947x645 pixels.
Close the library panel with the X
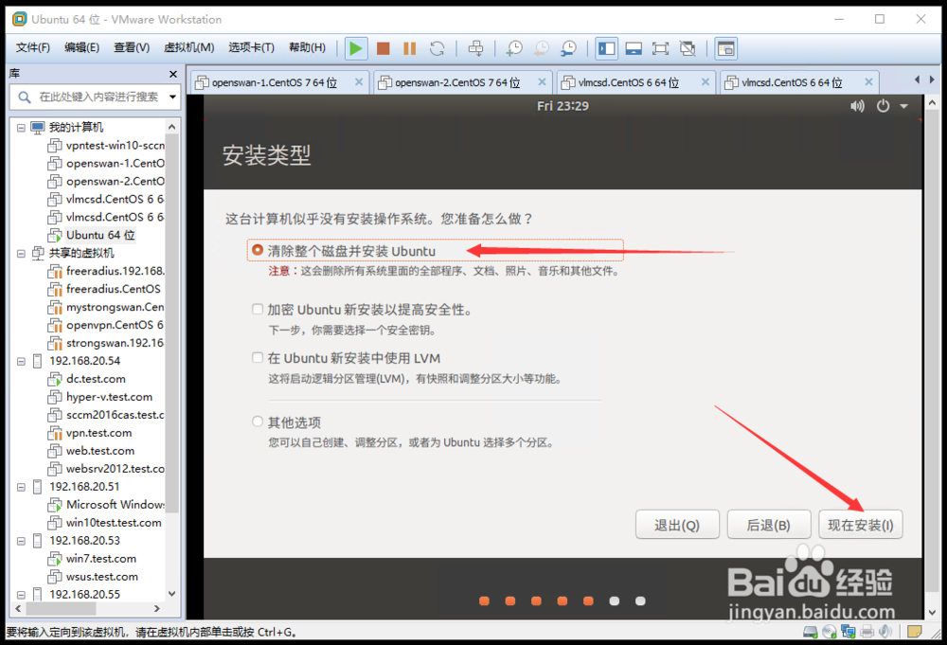[x=173, y=74]
